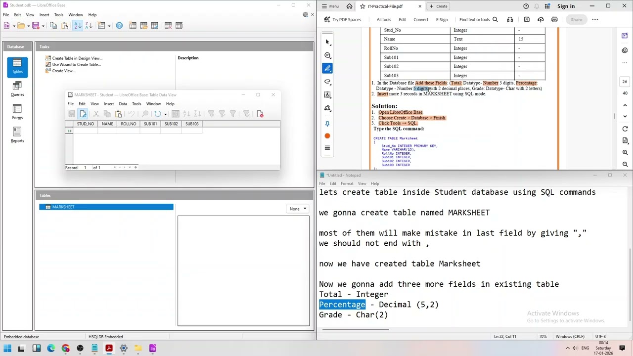Open the orange color picker in Acrobat
633x356 pixels.
[327, 136]
